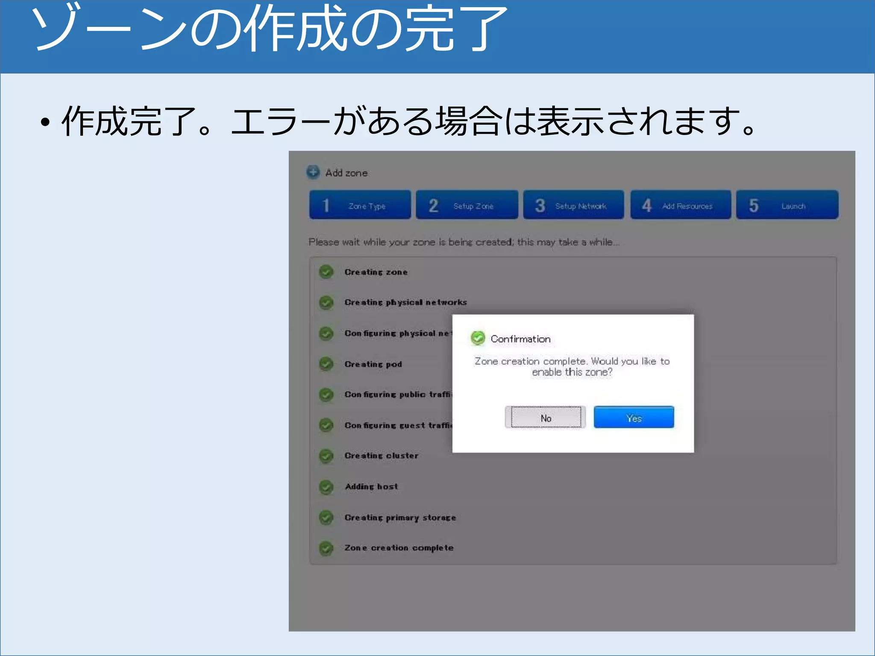Click the check icon beside Configuring guest traffic
Image resolution: width=875 pixels, height=656 pixels.
[326, 425]
